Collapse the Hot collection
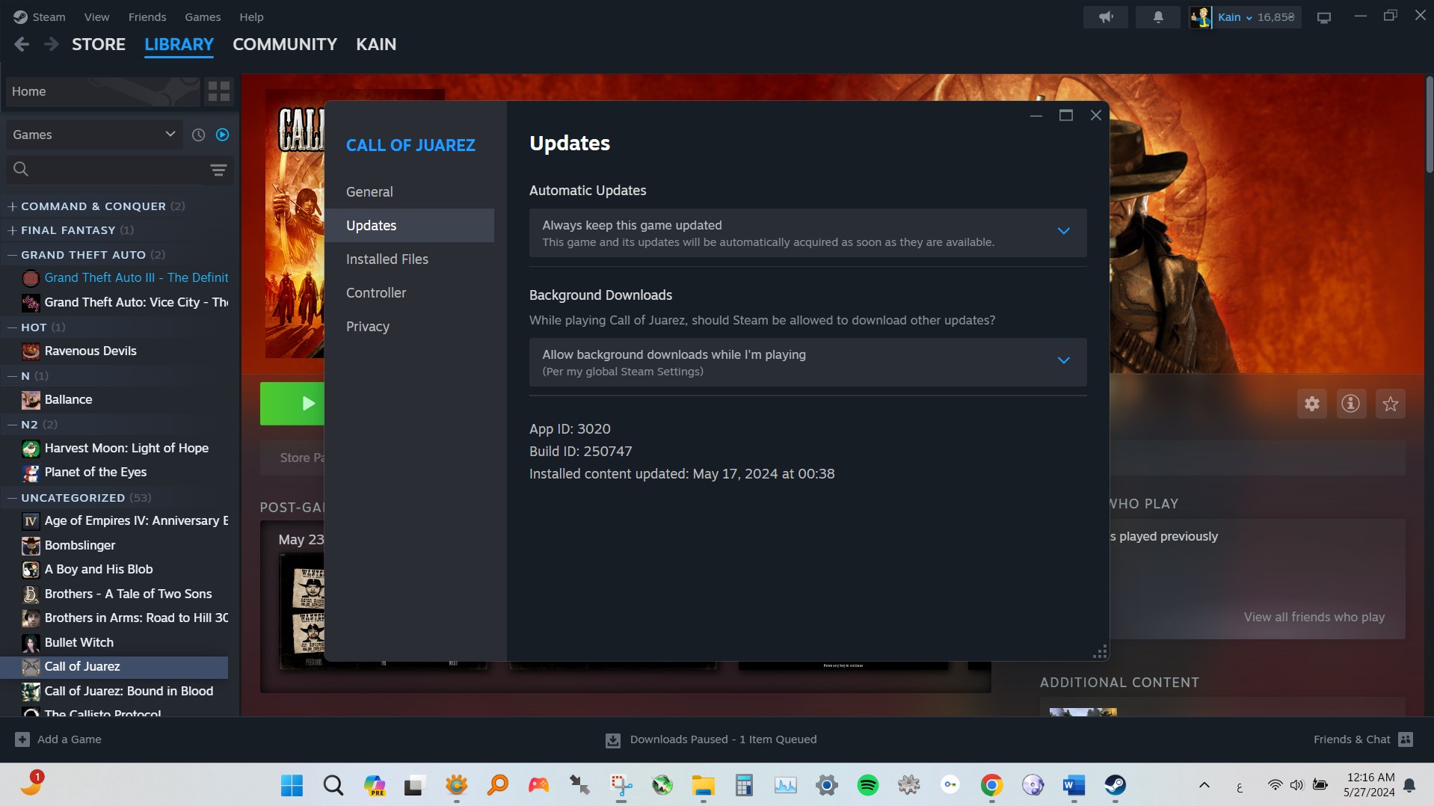Screen dimensions: 1434x806 pyautogui.click(x=12, y=327)
